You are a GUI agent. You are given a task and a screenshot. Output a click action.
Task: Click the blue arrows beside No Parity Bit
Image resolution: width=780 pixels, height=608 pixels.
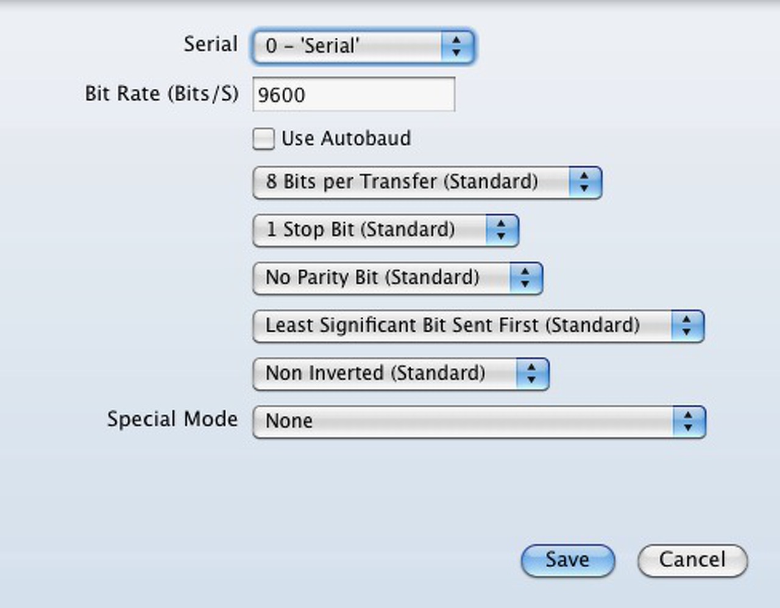[x=525, y=278]
